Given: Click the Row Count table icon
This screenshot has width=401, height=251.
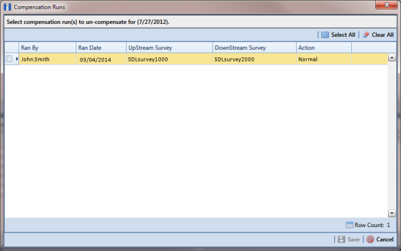Looking at the screenshot, I should [349, 225].
